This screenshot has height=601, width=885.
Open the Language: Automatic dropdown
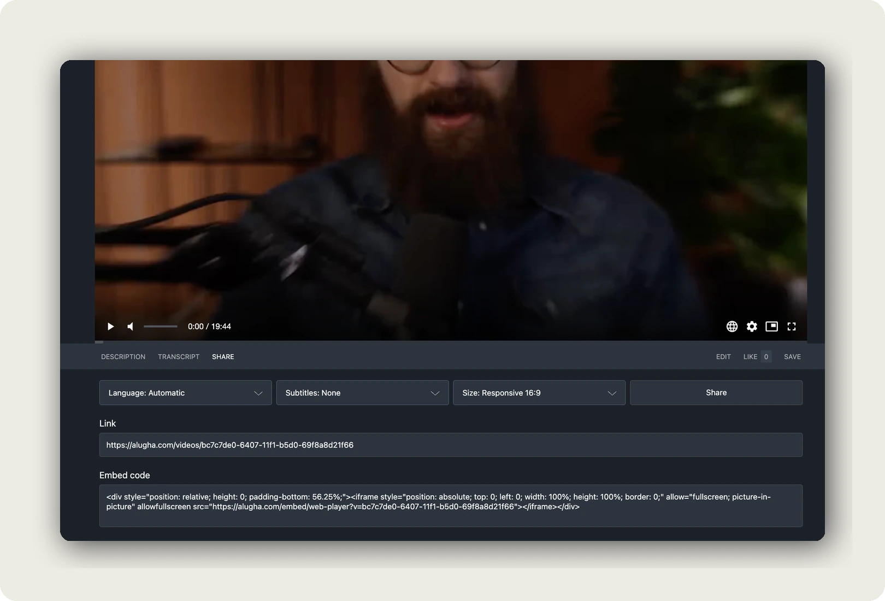point(186,393)
